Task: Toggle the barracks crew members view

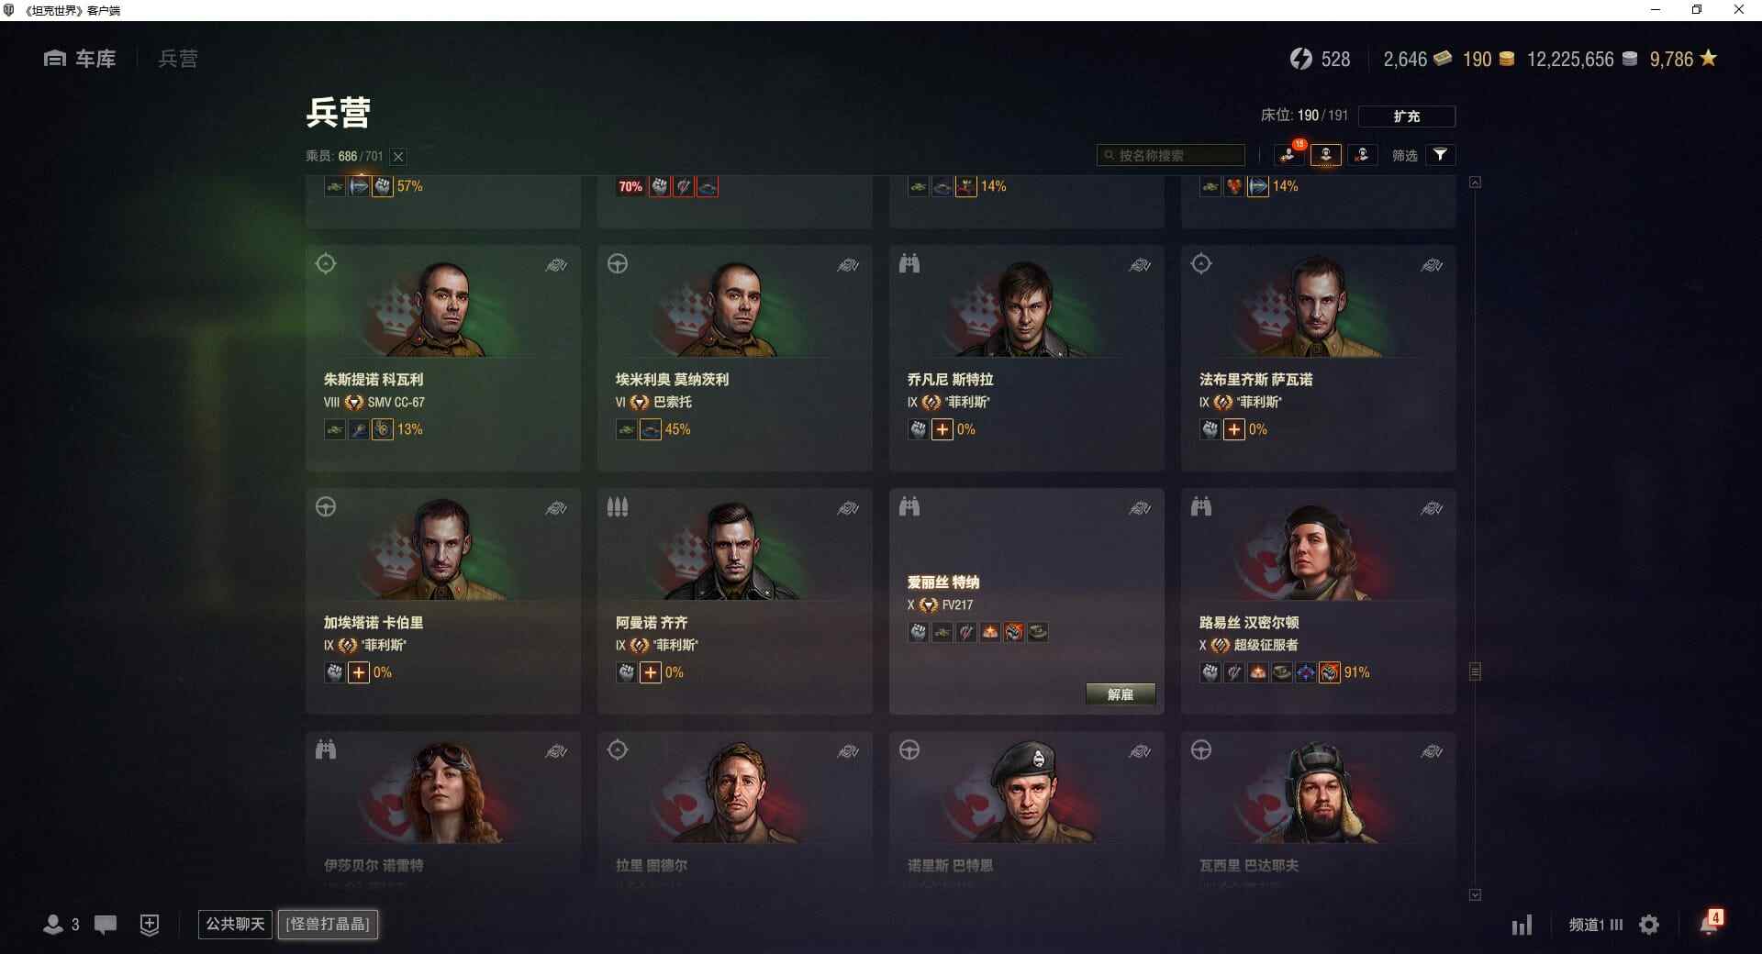Action: (x=1325, y=155)
